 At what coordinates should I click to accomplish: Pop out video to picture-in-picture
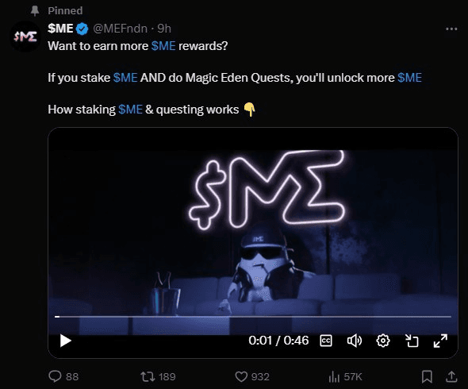point(412,341)
